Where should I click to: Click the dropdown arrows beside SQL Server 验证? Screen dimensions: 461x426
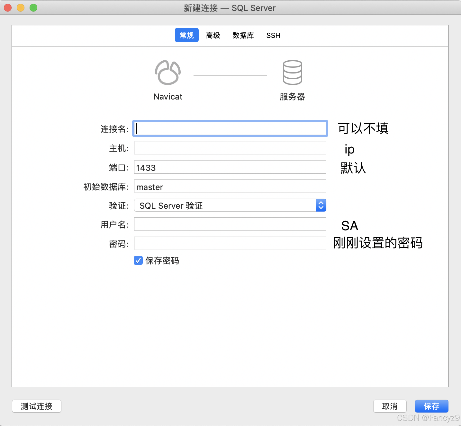(x=321, y=205)
